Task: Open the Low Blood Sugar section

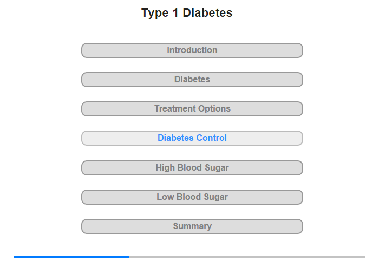Action: pyautogui.click(x=192, y=197)
